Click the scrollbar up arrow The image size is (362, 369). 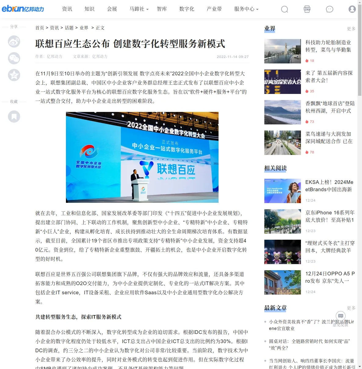360,2
